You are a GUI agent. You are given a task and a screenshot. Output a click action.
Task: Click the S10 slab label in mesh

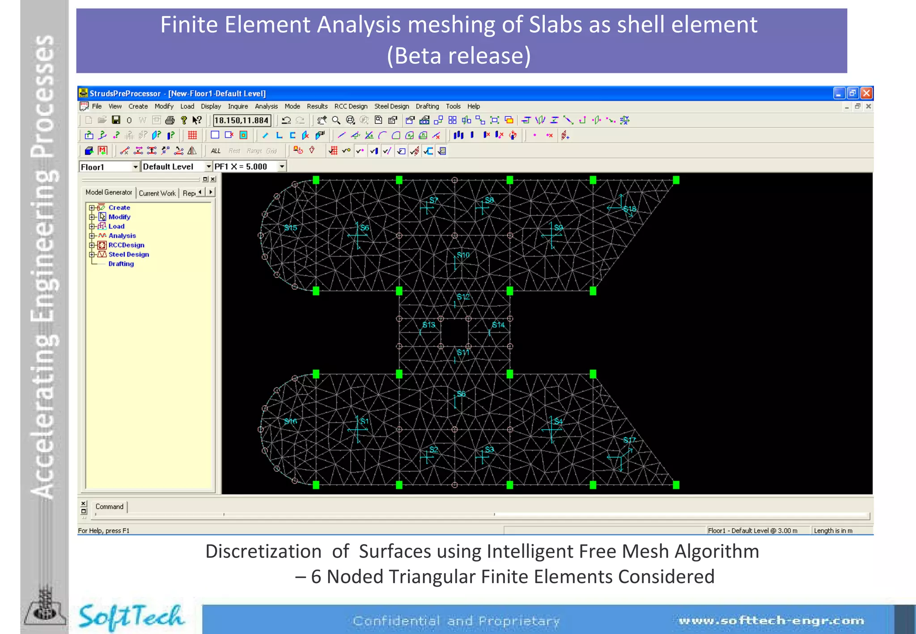(x=463, y=255)
